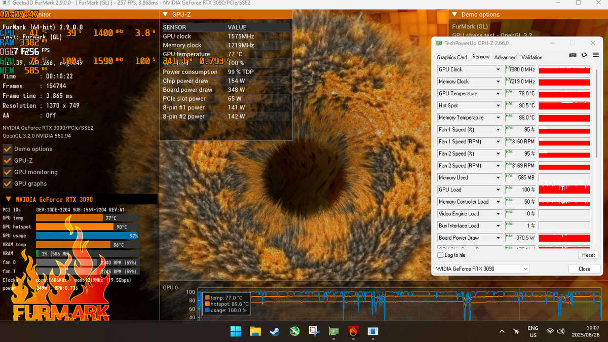The height and width of the screenshot is (342, 608).
Task: Open Steam from the taskbar
Action: (x=274, y=331)
